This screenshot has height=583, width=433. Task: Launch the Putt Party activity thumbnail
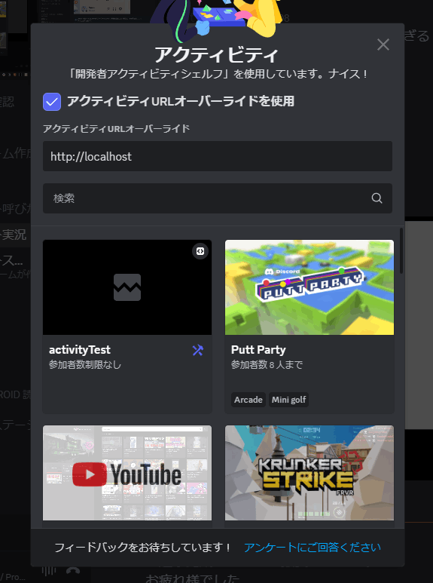pos(310,287)
